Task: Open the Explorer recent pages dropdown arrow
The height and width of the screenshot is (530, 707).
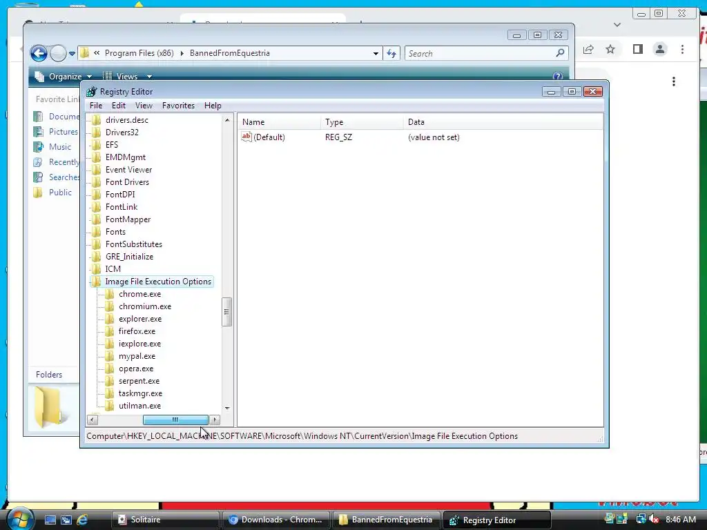Action: tap(72, 54)
